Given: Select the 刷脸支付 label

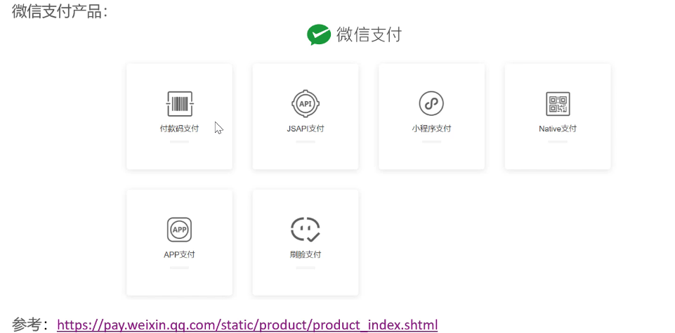Looking at the screenshot, I should tap(306, 254).
